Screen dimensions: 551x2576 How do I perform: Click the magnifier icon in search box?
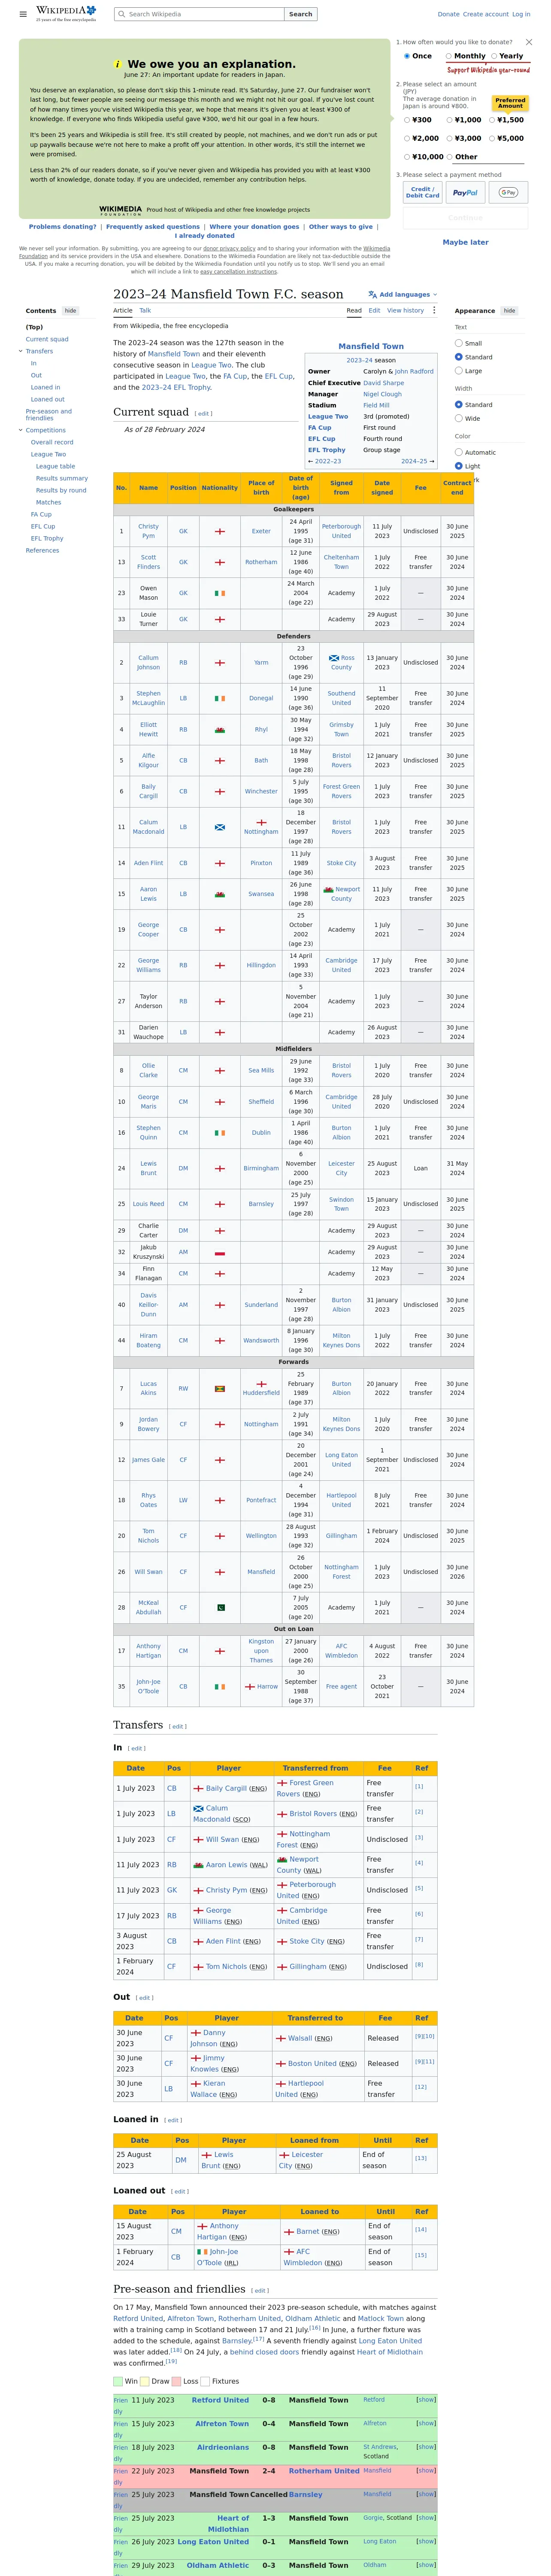[x=121, y=14]
